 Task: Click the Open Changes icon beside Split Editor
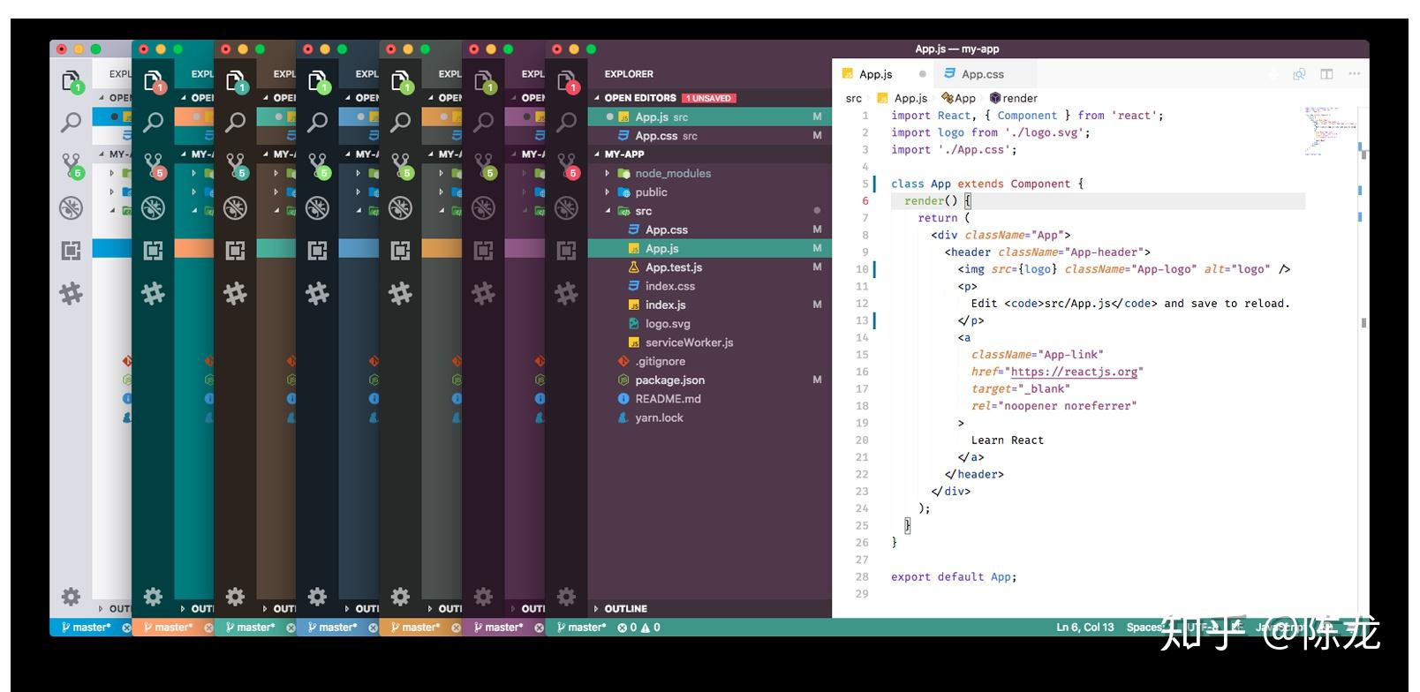tap(1299, 74)
